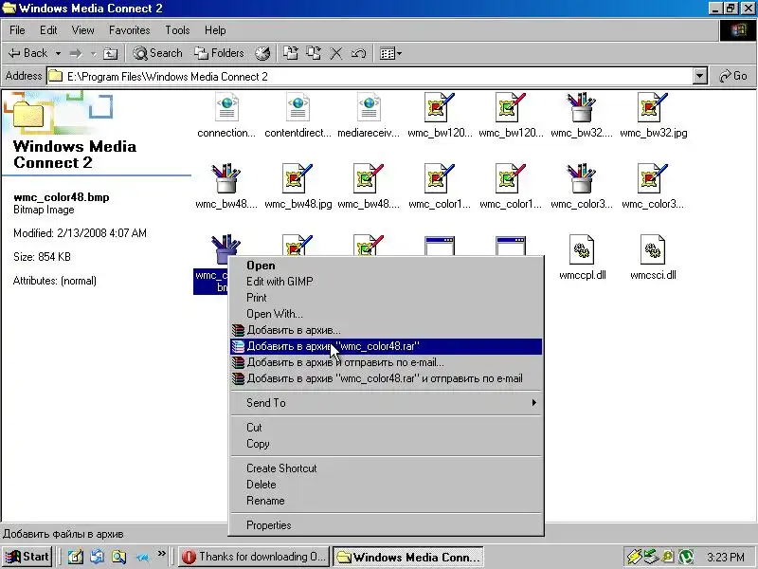Click the Copy To toolbar icon
758x569 pixels.
[314, 53]
